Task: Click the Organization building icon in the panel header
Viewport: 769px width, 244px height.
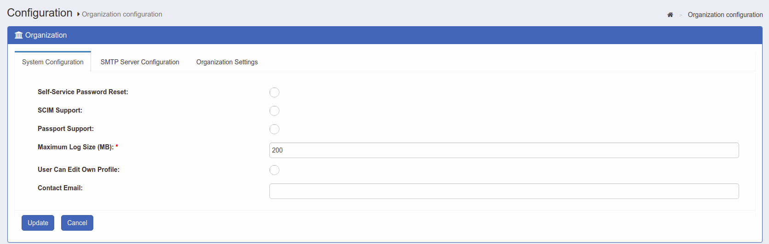Action: [x=19, y=35]
